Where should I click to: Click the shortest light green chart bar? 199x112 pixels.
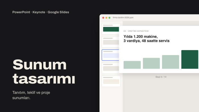[132, 65]
